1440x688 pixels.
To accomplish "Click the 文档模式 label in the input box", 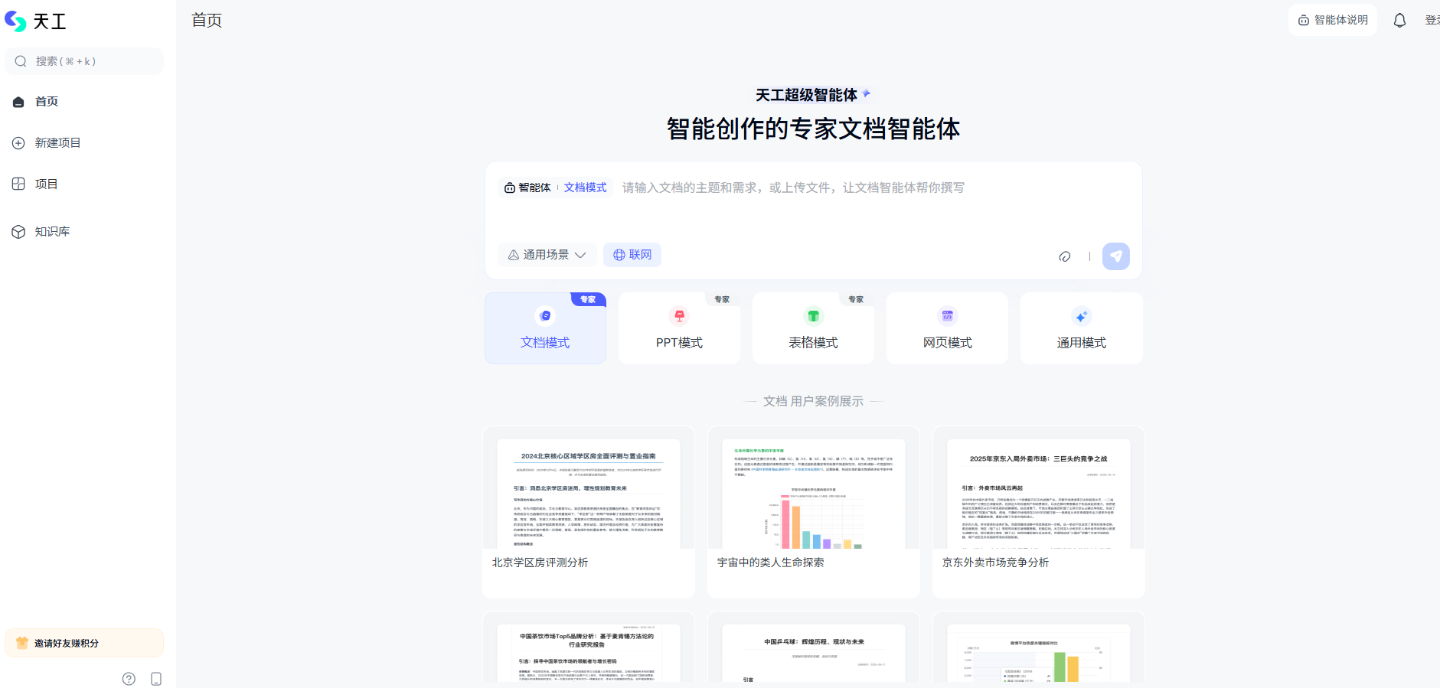I will pyautogui.click(x=586, y=187).
